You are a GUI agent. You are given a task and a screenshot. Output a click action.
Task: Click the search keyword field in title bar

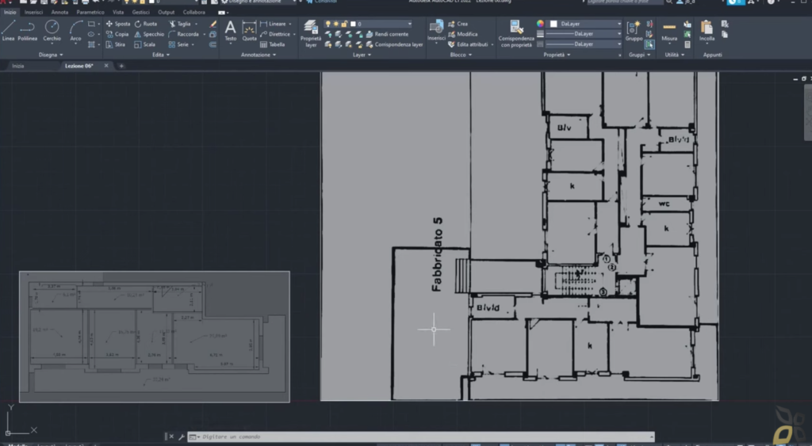pyautogui.click(x=624, y=2)
